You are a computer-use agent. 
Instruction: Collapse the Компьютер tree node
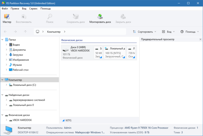pos(2,80)
